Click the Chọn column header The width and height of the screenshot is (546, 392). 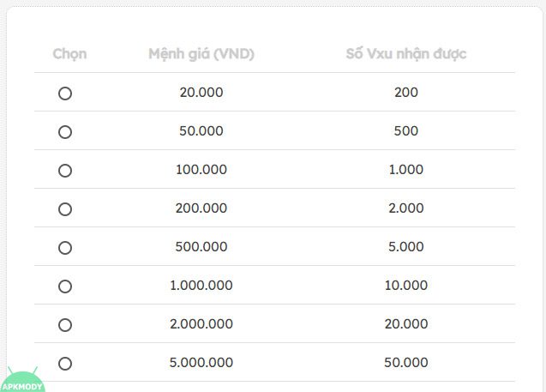[x=69, y=54]
